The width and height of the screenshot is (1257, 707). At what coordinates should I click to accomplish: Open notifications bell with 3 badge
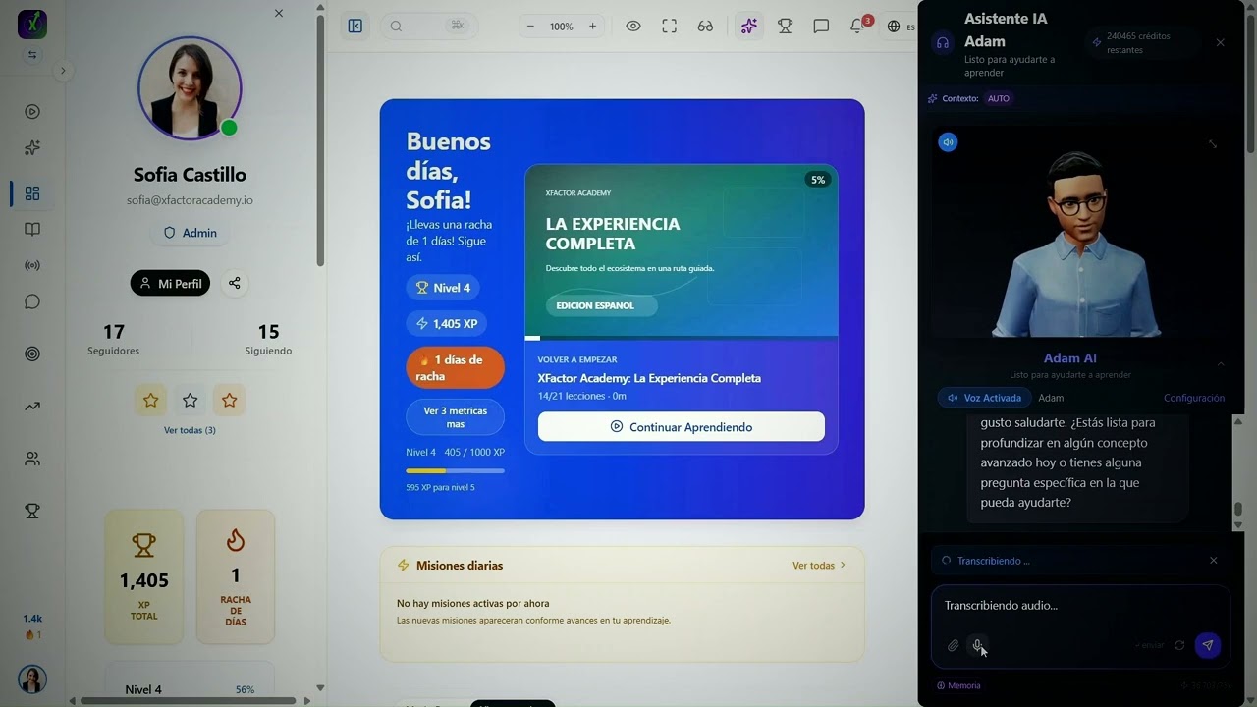pyautogui.click(x=859, y=25)
